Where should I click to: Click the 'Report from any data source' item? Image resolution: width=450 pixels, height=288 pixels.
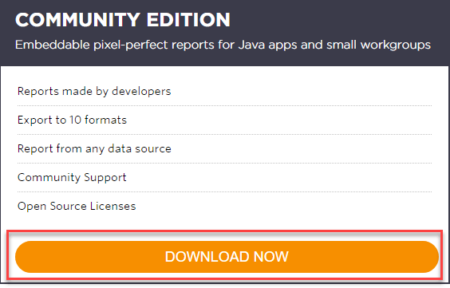coord(94,149)
